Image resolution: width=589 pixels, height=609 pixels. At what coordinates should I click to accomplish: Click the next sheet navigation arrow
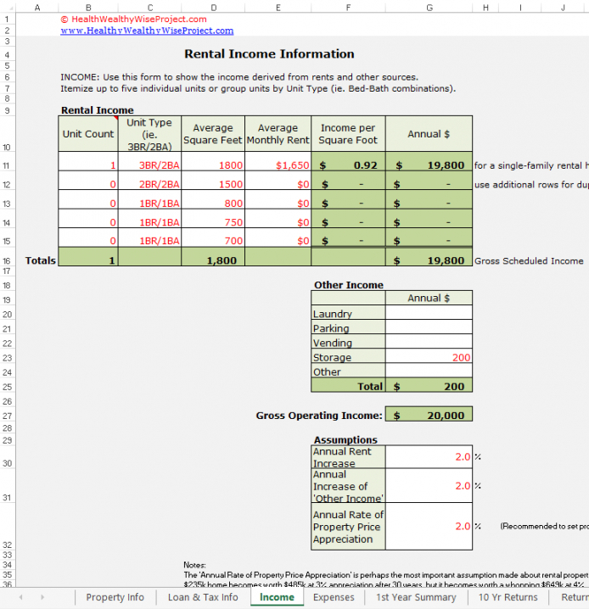pyautogui.click(x=42, y=598)
